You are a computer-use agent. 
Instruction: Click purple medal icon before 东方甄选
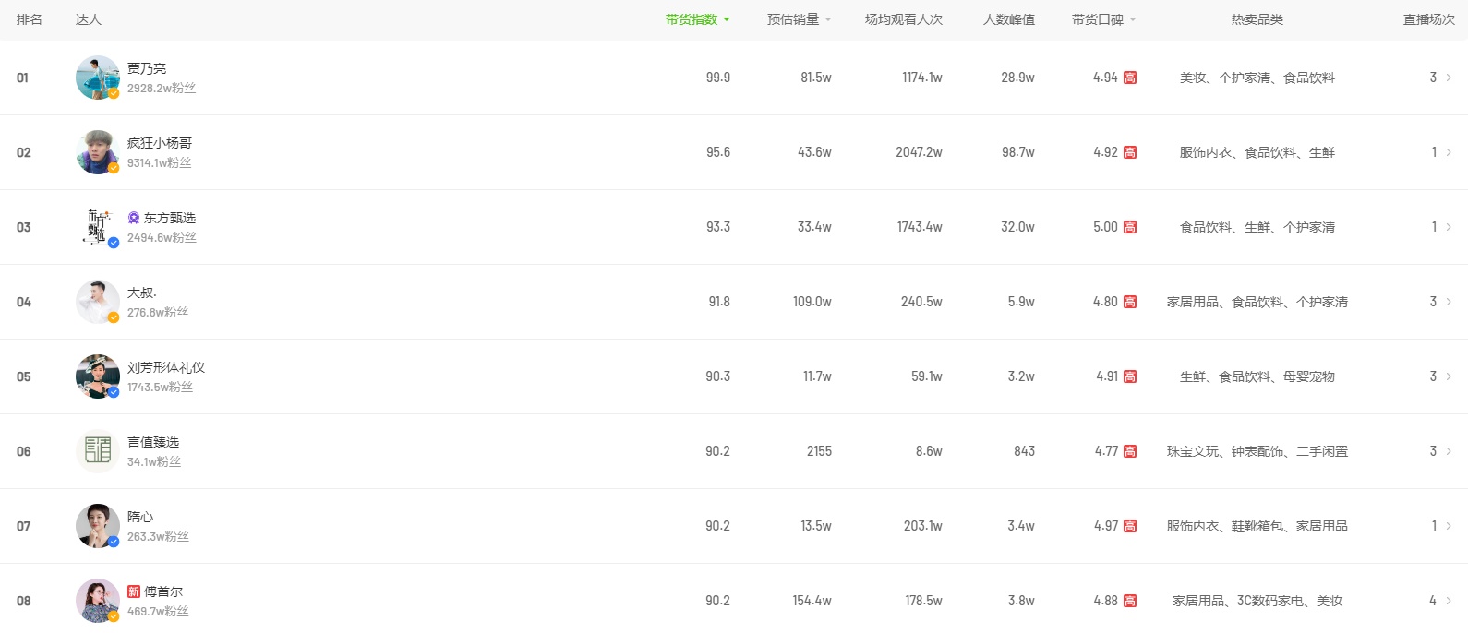click(x=134, y=218)
